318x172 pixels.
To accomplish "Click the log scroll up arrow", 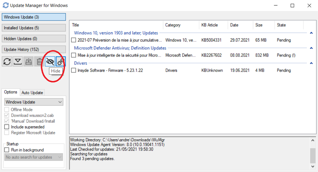I will tap(313, 140).
